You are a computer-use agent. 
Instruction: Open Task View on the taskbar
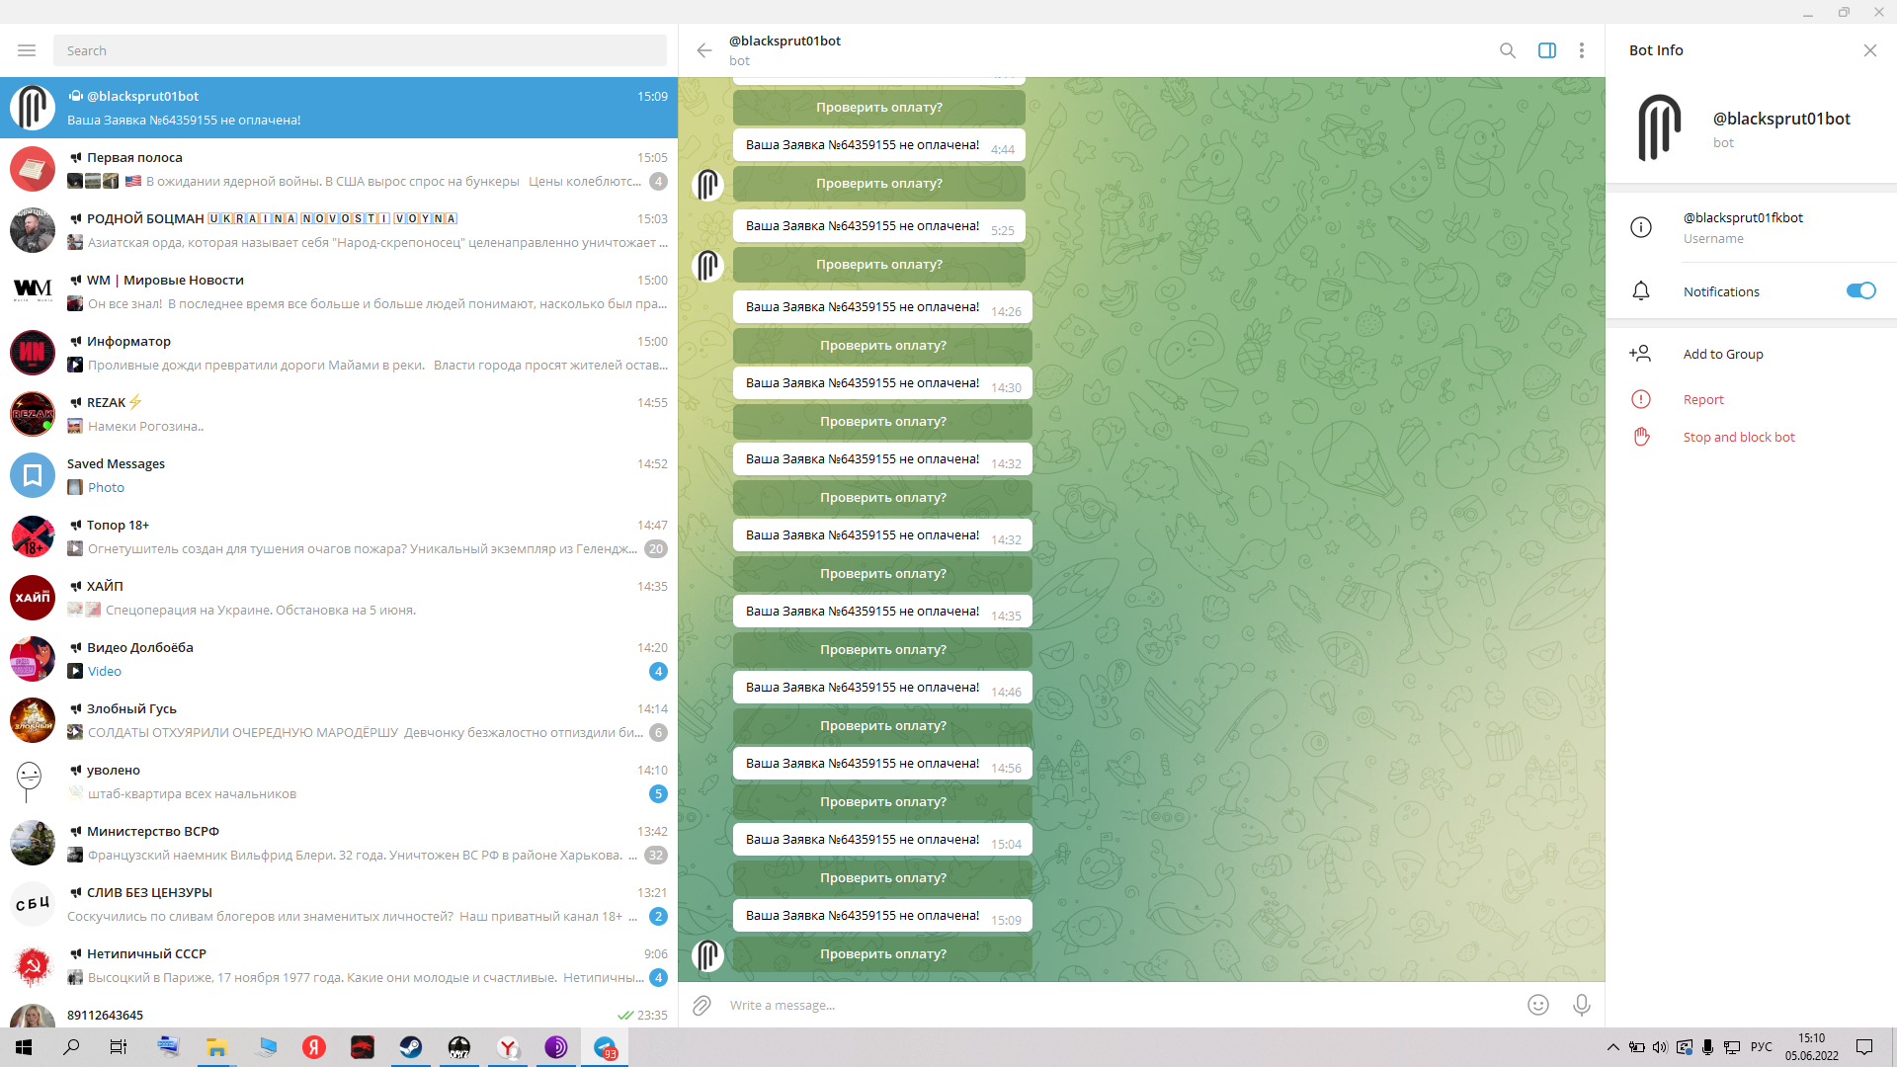point(119,1047)
